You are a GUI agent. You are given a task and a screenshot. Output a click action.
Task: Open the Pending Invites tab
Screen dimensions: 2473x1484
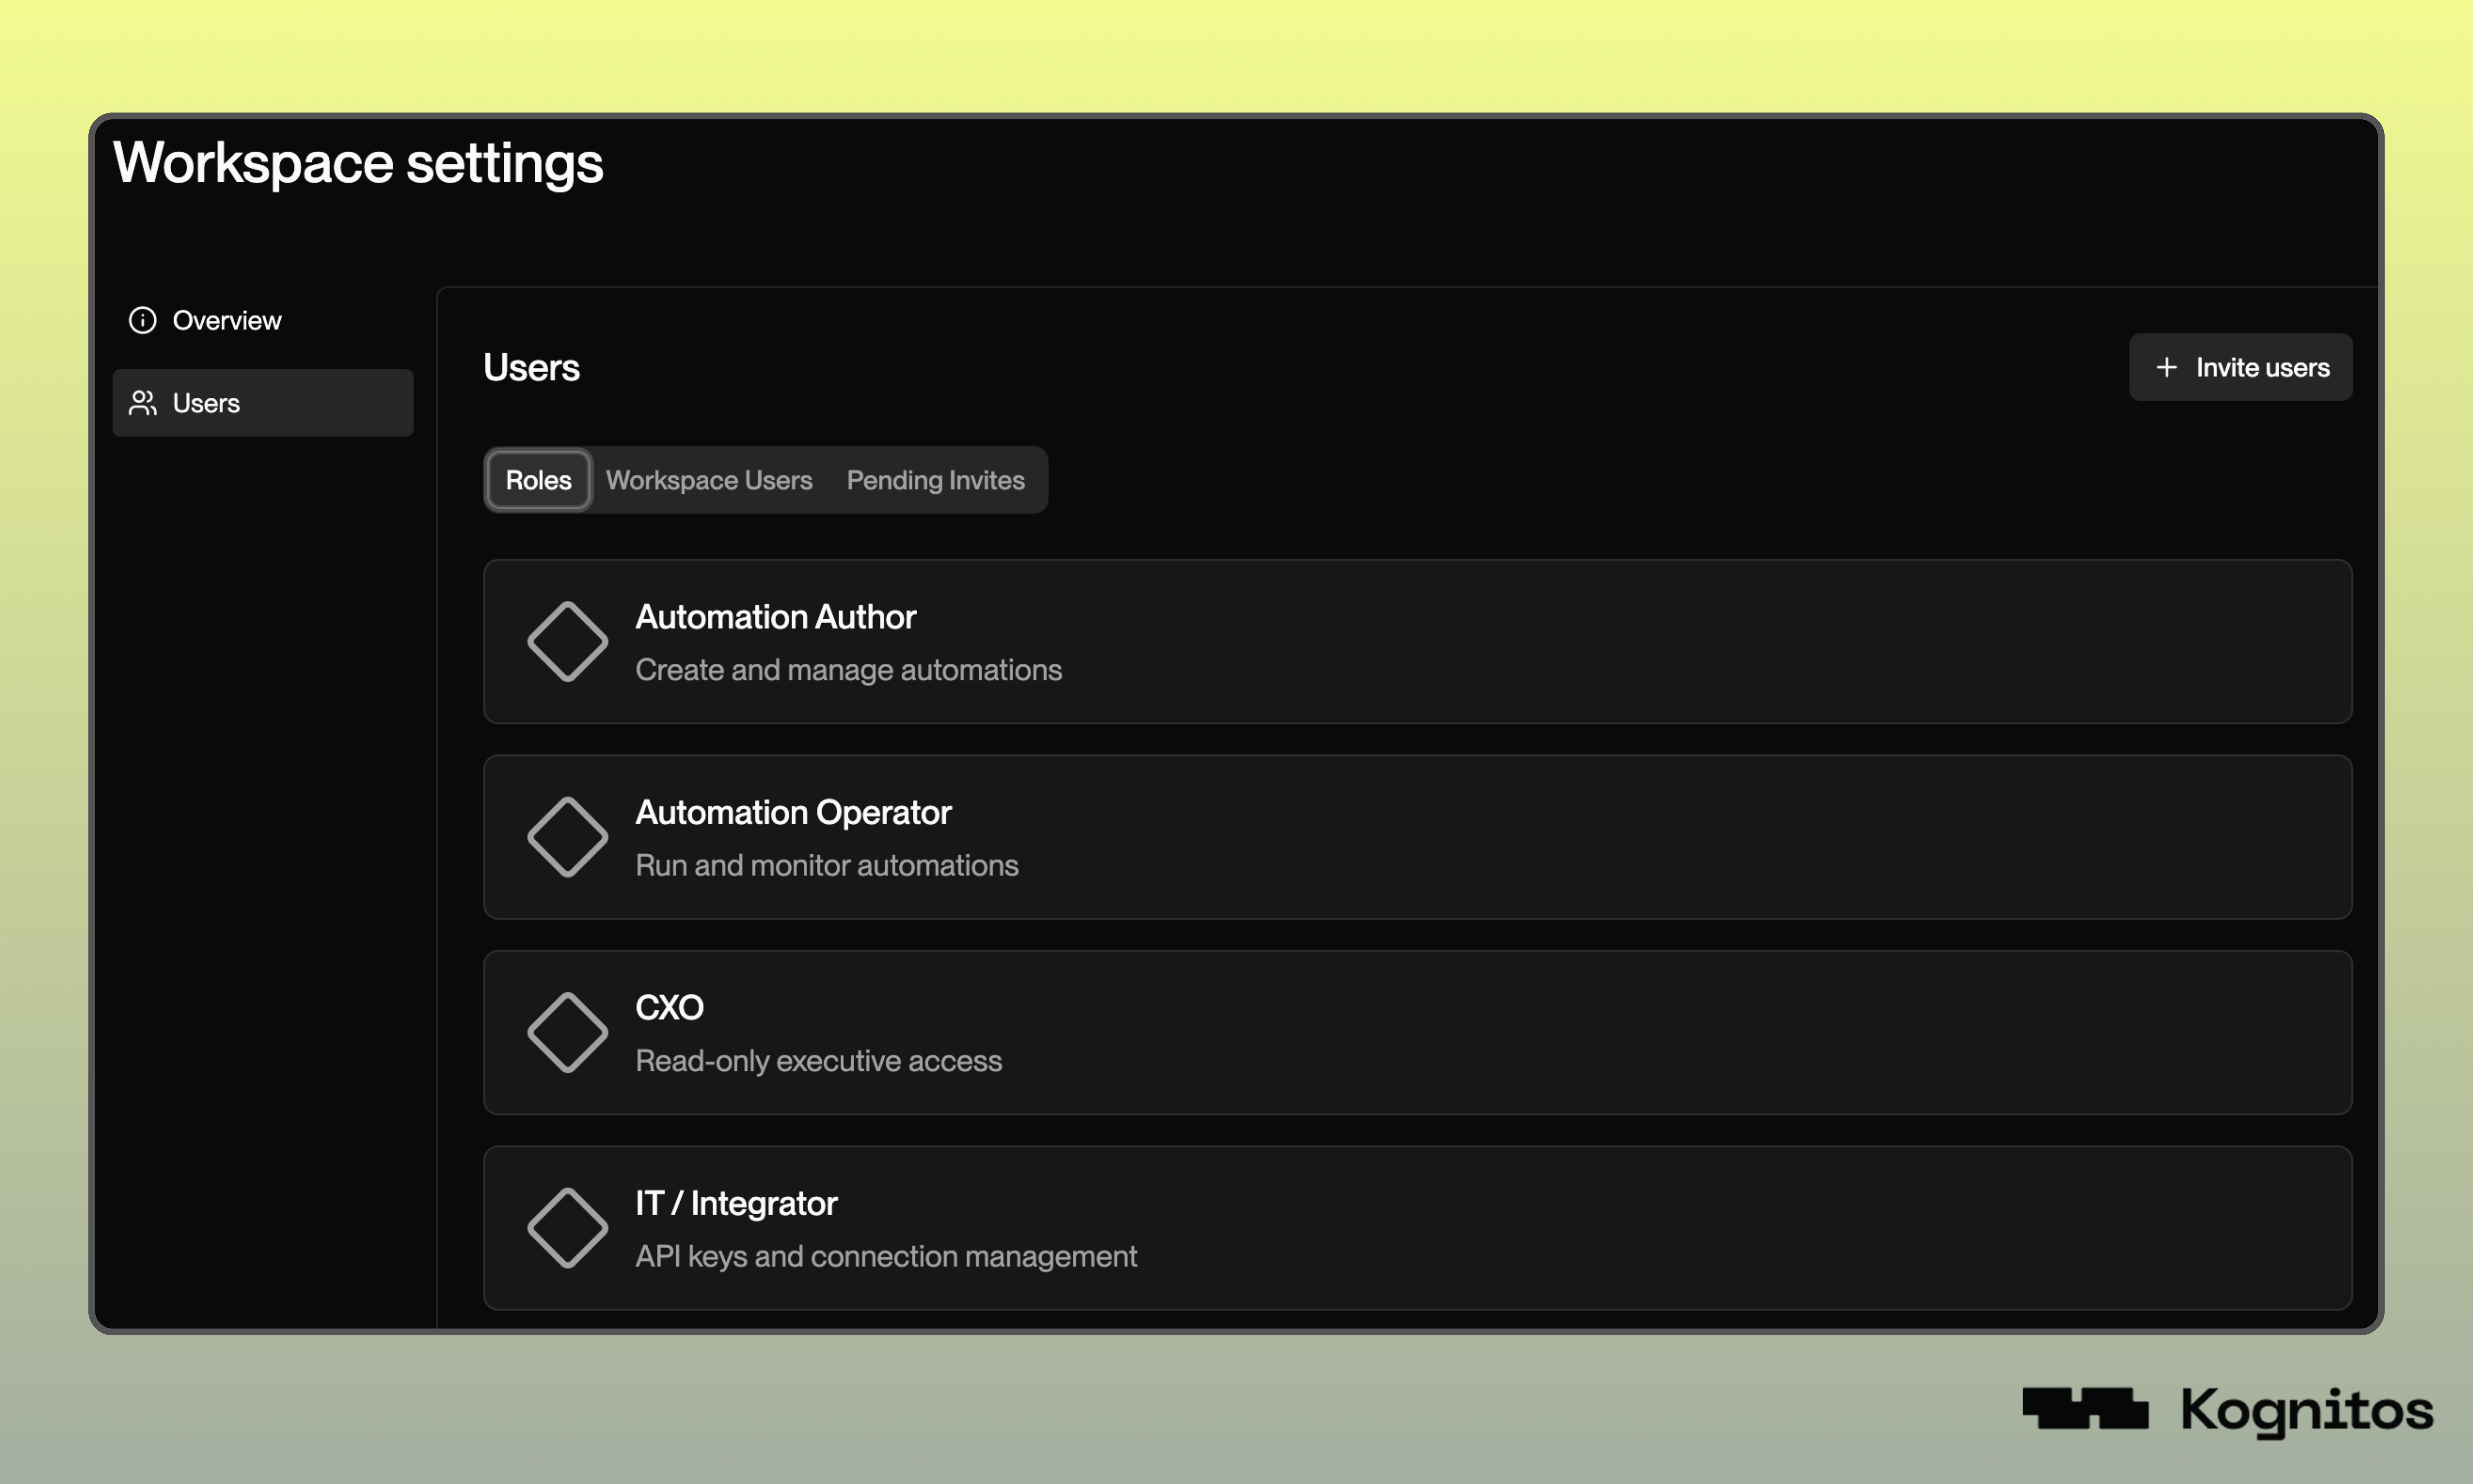(935, 480)
